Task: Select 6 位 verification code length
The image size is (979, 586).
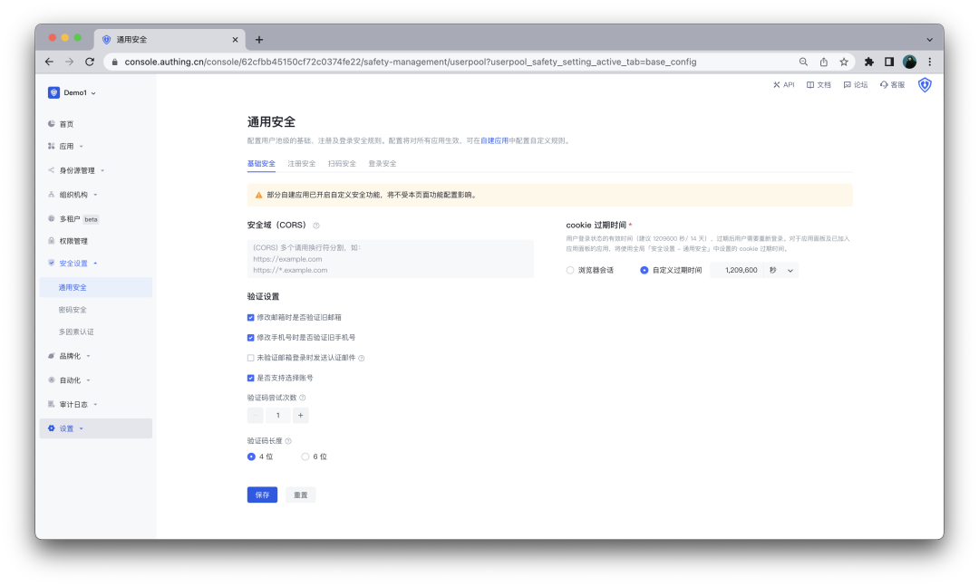Action: click(304, 456)
